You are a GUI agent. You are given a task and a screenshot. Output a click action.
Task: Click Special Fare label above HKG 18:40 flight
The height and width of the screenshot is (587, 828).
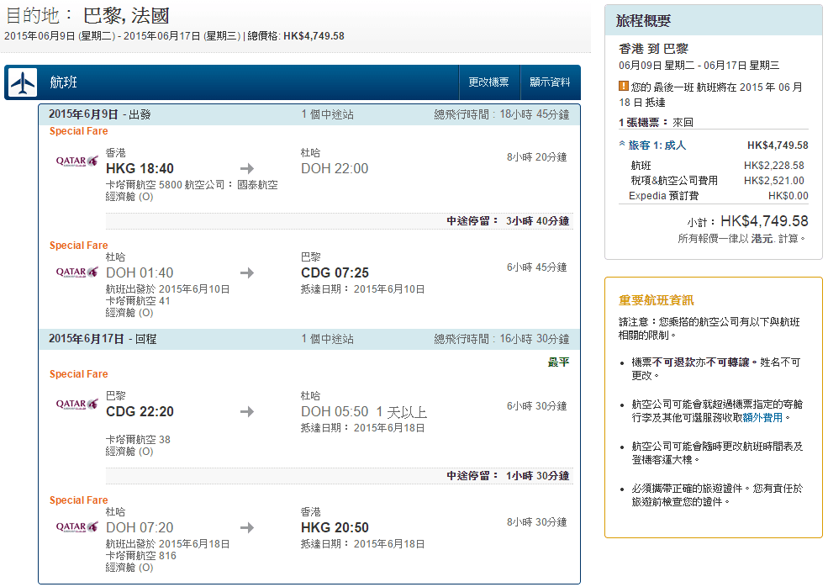tap(79, 131)
